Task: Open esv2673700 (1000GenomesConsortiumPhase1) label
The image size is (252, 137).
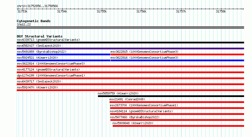Action: (144, 105)
